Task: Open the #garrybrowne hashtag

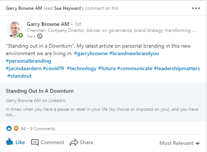Action: tap(91, 54)
